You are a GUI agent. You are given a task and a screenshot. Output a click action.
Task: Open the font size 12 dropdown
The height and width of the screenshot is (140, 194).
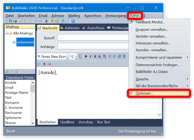pos(76,57)
